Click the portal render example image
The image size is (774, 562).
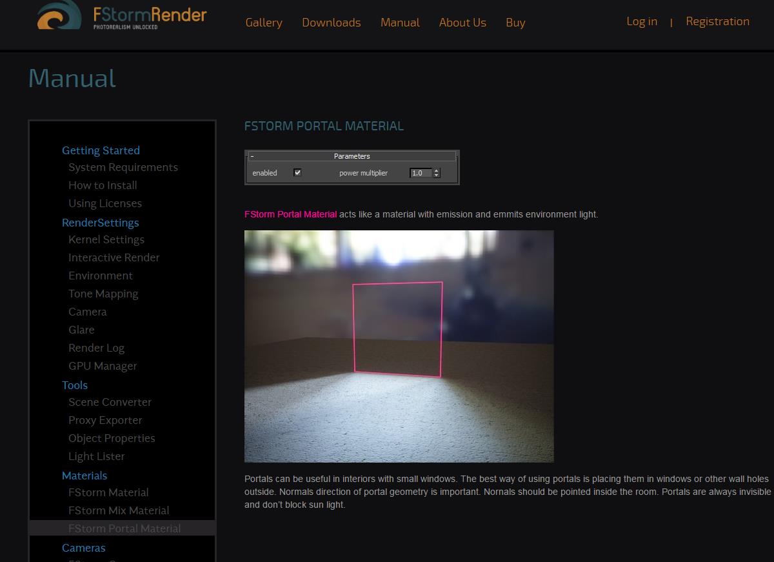[x=399, y=346]
